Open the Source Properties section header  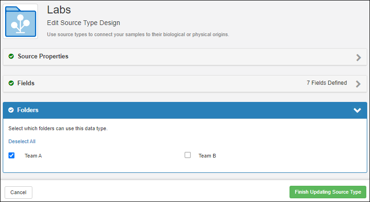click(x=43, y=57)
